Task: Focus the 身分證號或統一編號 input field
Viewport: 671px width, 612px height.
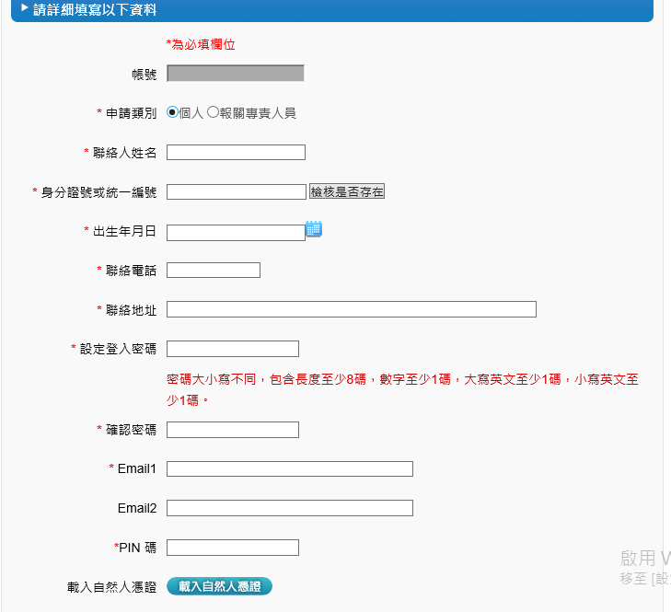Action: [237, 191]
